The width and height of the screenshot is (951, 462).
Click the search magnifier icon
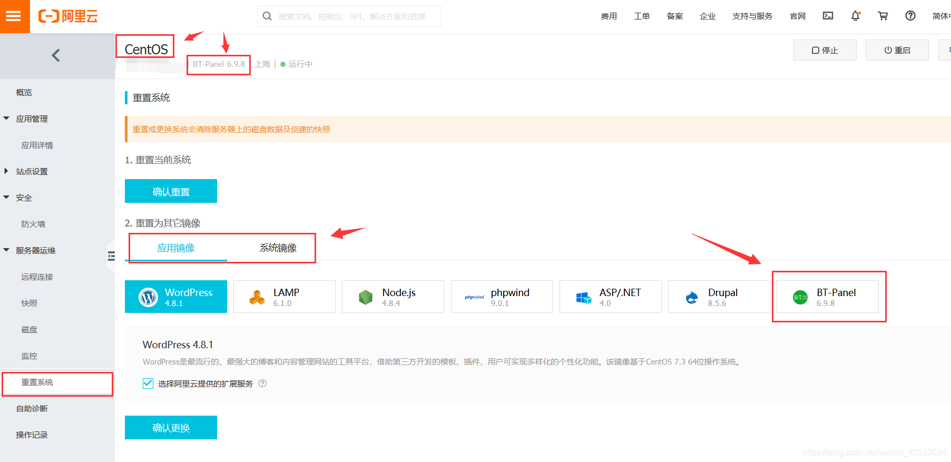pyautogui.click(x=267, y=16)
